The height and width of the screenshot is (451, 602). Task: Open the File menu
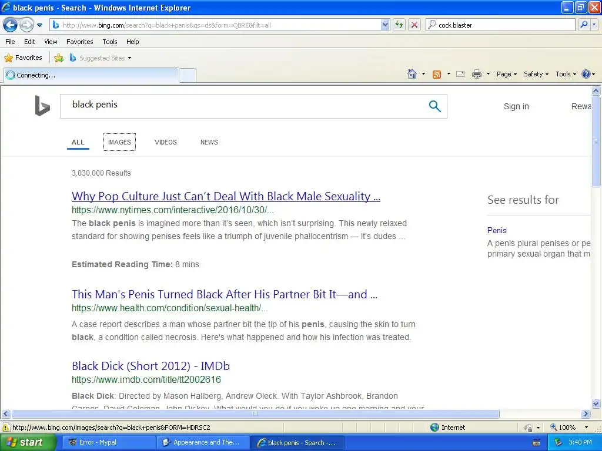tap(11, 42)
